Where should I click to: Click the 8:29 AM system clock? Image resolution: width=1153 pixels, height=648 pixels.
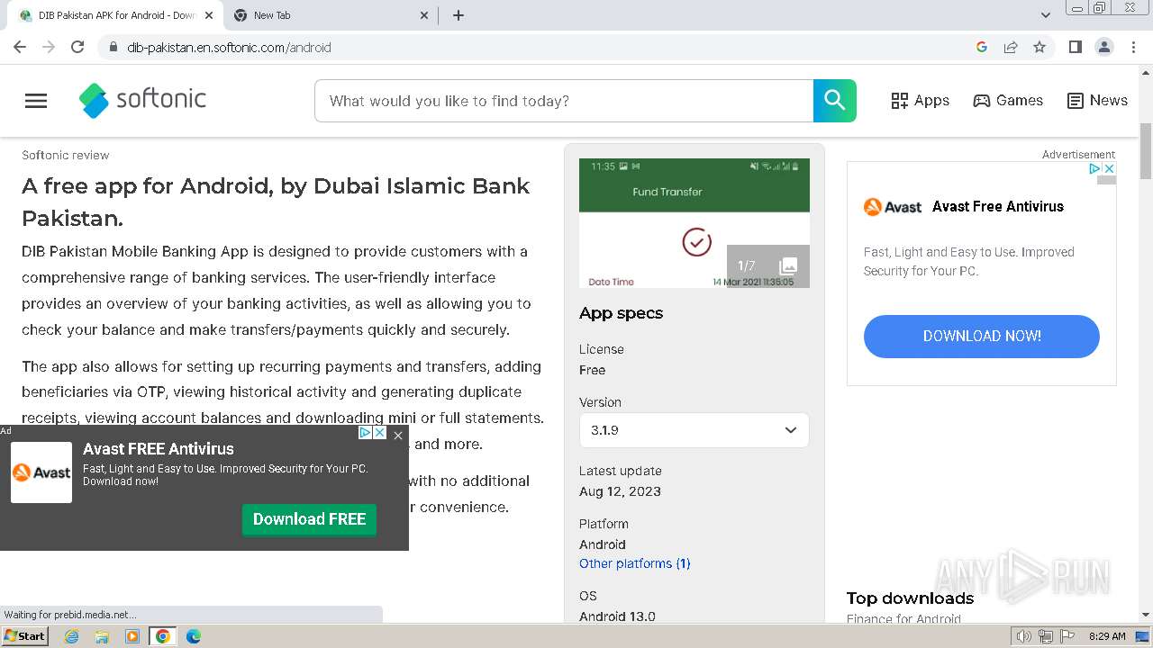click(x=1107, y=636)
